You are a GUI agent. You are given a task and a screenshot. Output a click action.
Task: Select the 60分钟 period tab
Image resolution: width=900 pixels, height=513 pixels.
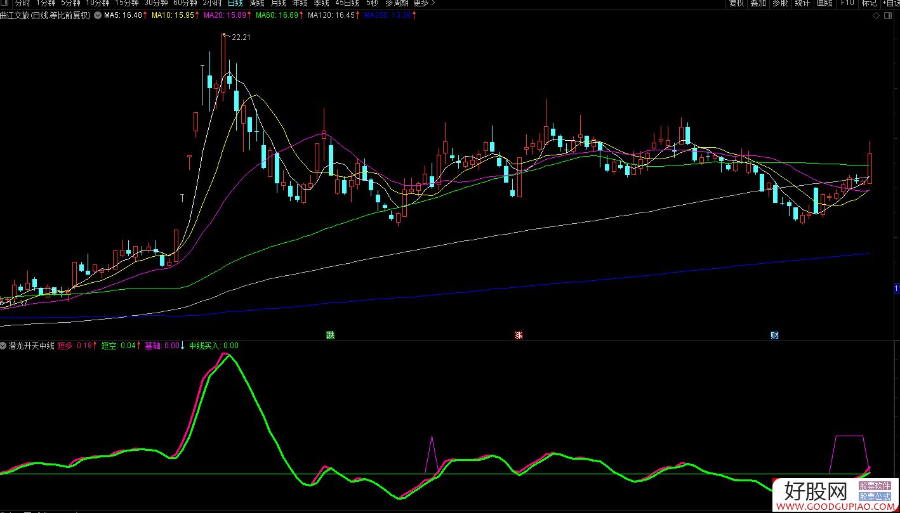tap(185, 3)
